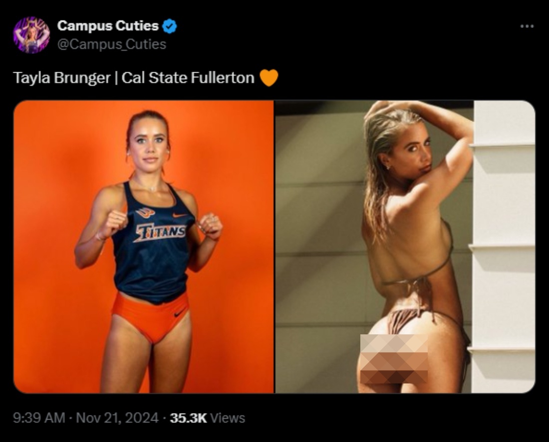549x442 pixels.
Task: Click the orange heart emoji
Action: (x=269, y=78)
